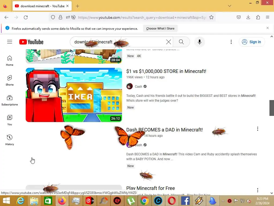Click the 4K badge on the top video

(139, 56)
